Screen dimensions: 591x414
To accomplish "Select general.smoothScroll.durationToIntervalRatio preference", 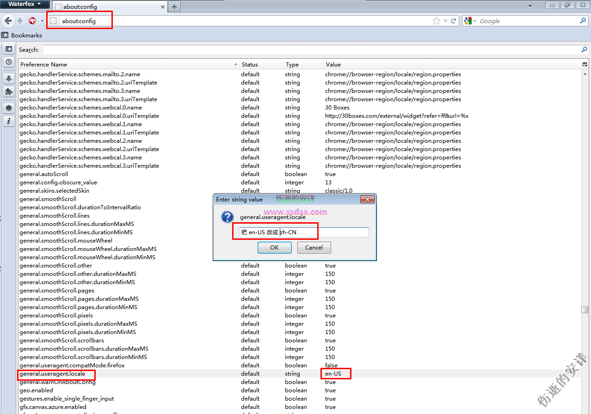I will point(80,207).
